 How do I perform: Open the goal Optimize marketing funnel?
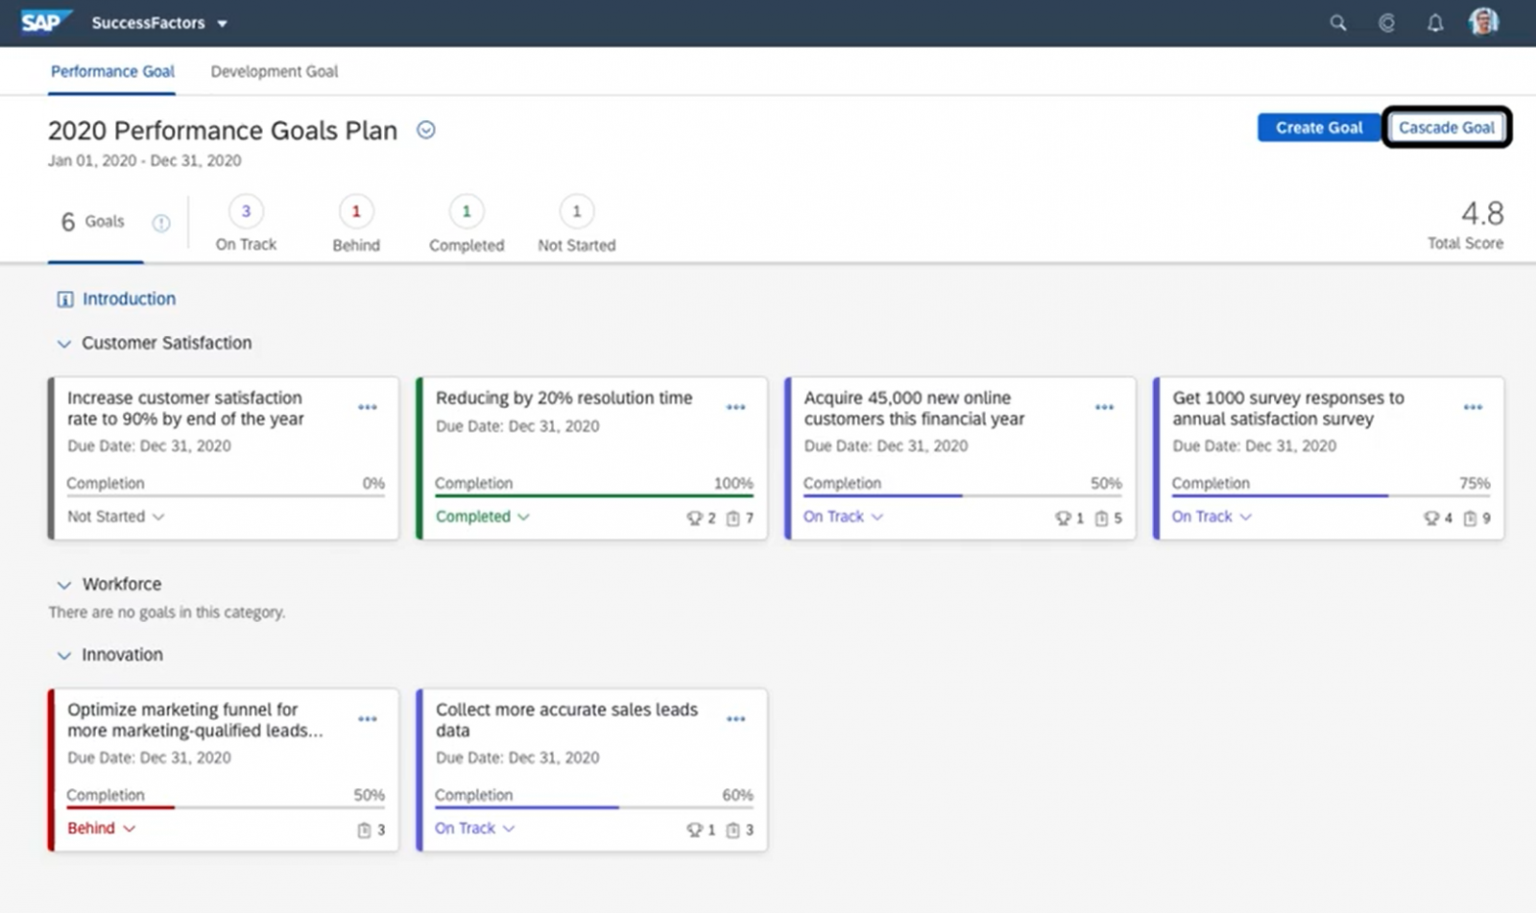point(195,720)
